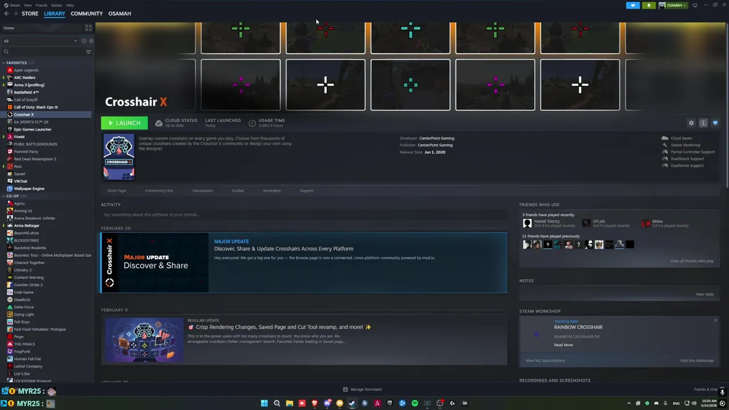
Task: Open the Support link
Action: pyautogui.click(x=306, y=191)
